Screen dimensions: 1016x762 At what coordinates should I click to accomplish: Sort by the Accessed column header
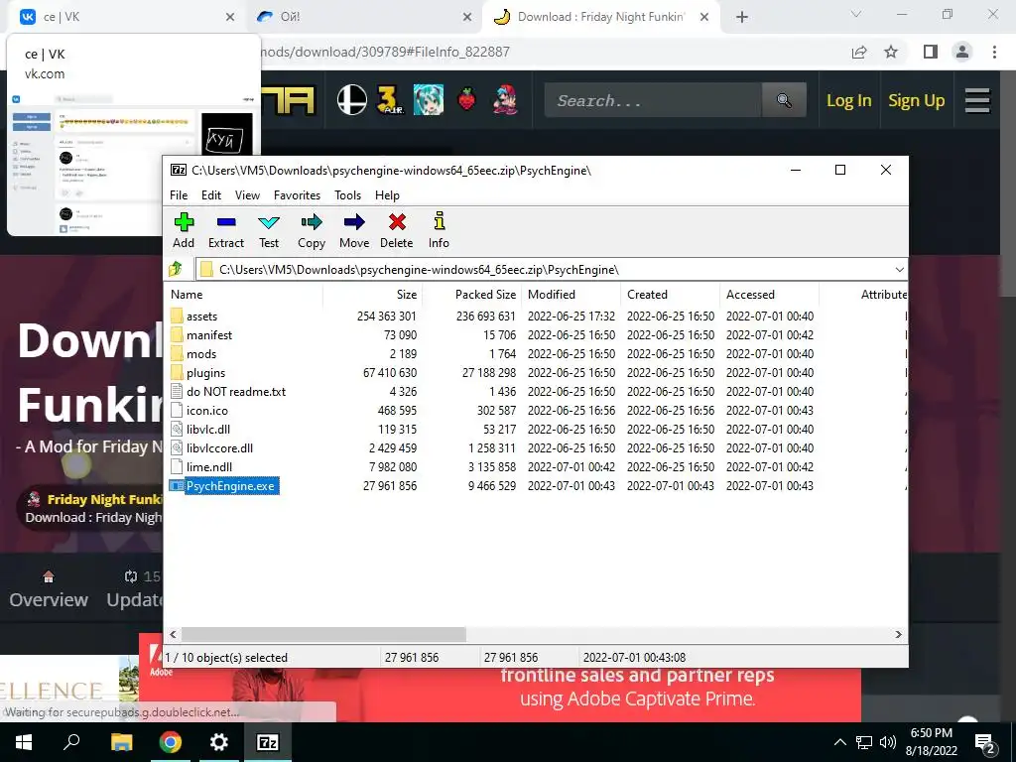point(770,294)
